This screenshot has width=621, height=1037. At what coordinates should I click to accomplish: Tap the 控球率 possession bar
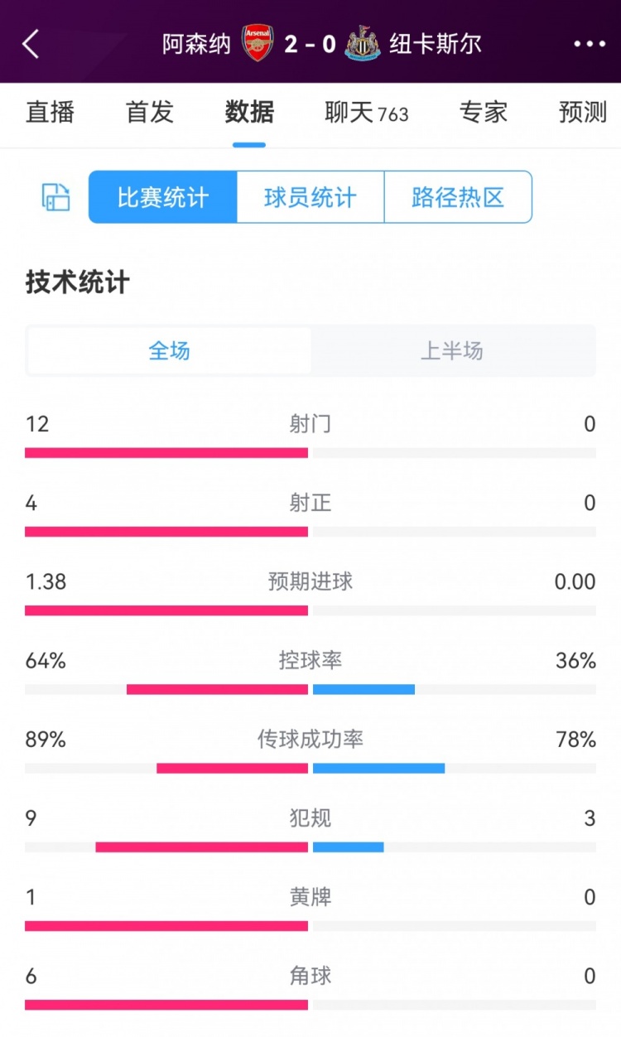coord(310,689)
